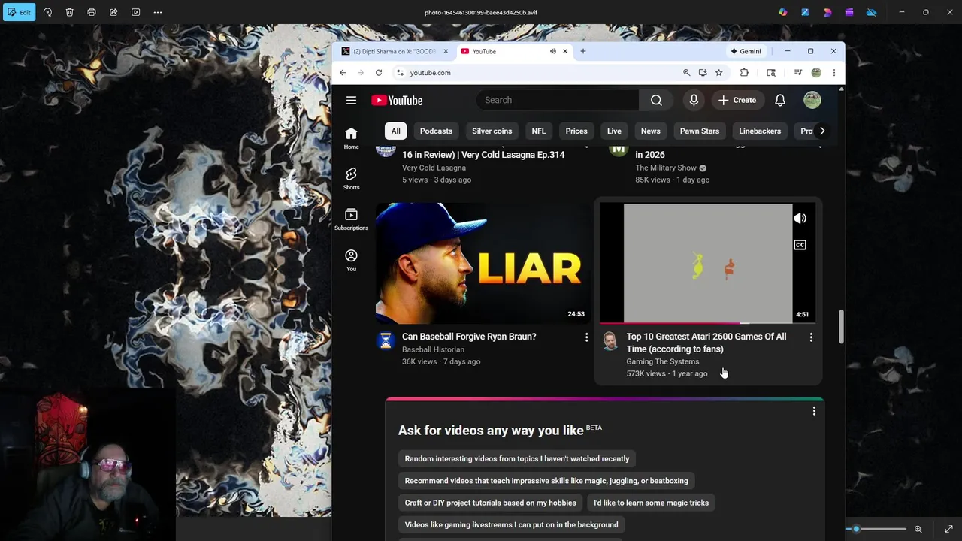
Task: Select the NFL filter chip
Action: click(539, 131)
